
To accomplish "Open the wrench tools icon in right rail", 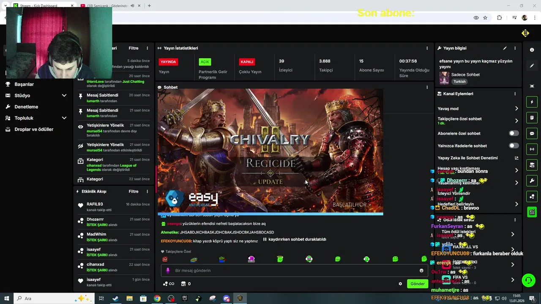I will point(532,181).
